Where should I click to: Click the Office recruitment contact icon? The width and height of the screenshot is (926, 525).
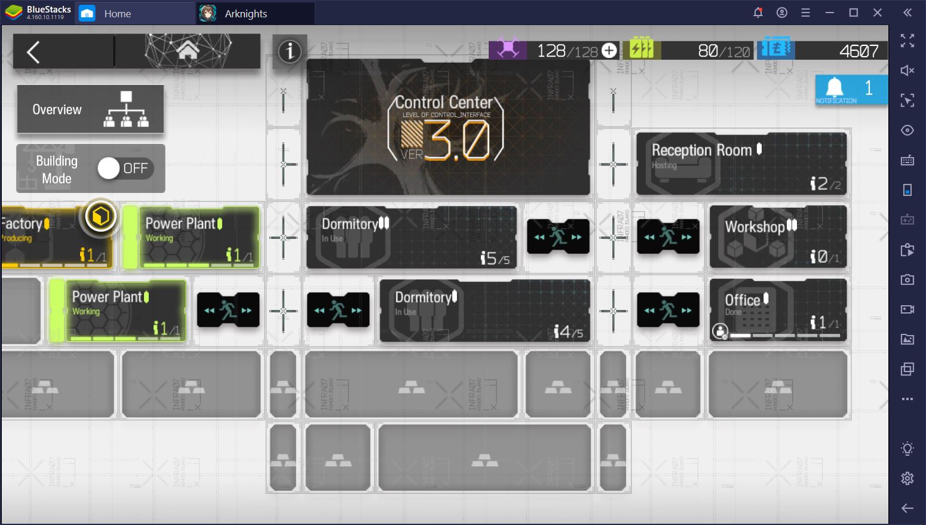pos(720,330)
